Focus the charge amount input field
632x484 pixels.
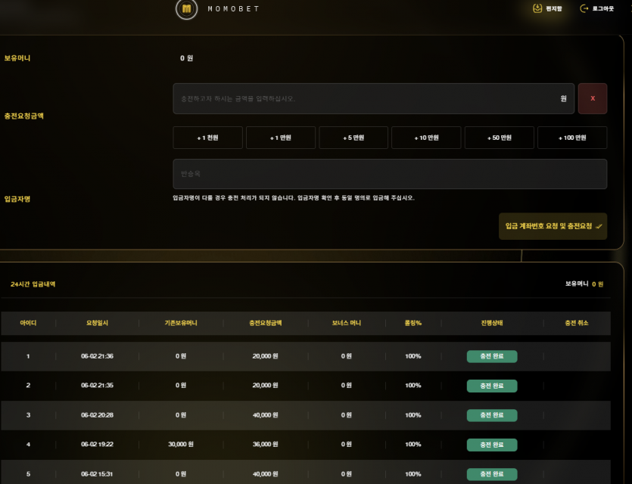(373, 98)
